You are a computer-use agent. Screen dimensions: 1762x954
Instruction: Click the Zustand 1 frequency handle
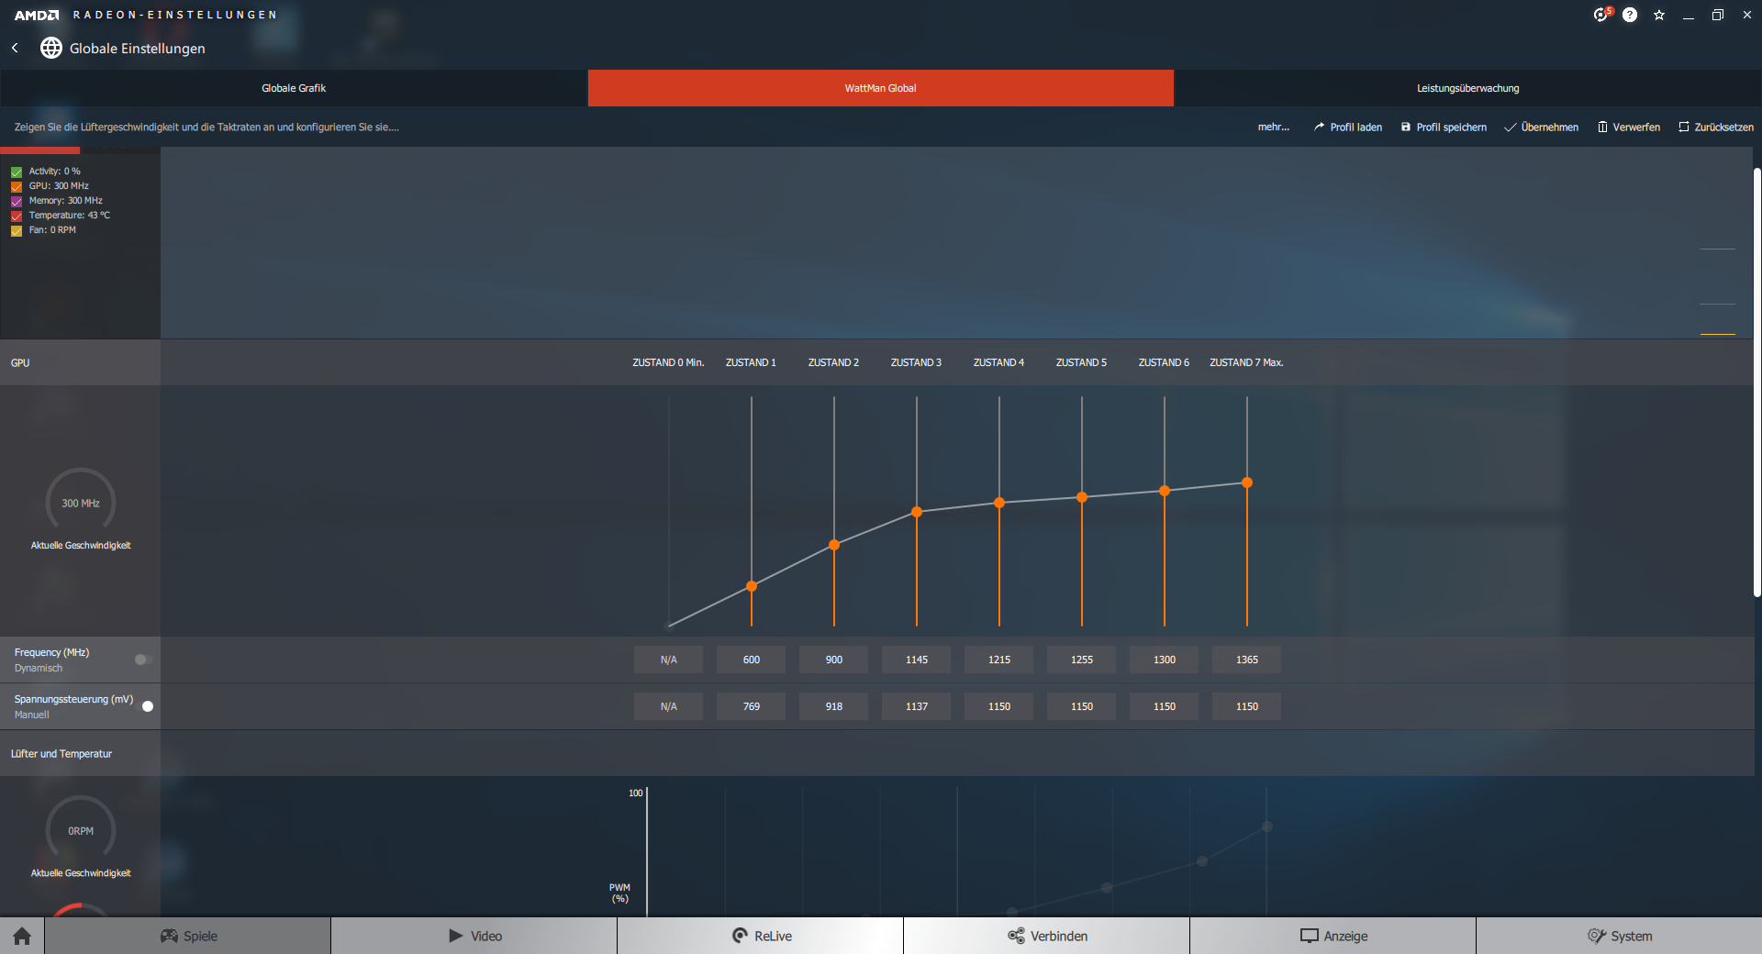point(752,586)
